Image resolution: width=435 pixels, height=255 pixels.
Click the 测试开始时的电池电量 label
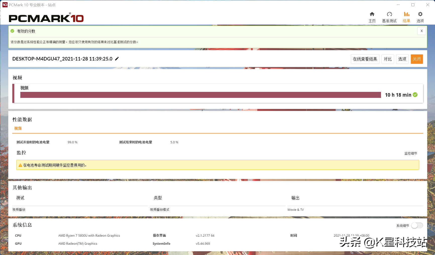click(33, 142)
